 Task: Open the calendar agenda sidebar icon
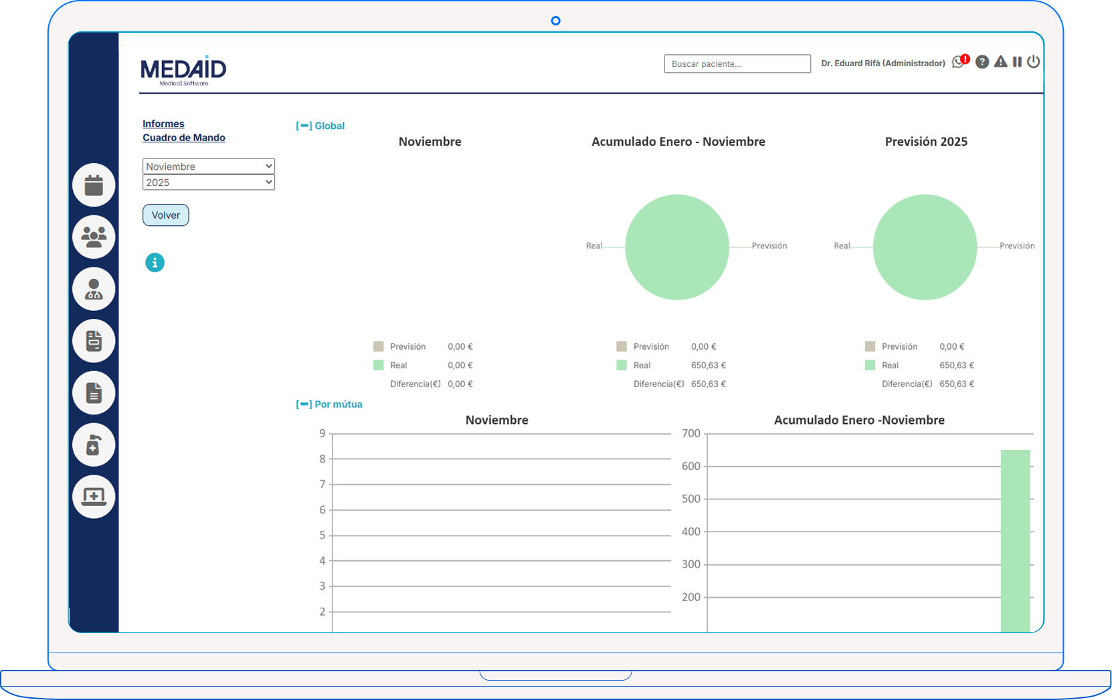click(x=94, y=185)
